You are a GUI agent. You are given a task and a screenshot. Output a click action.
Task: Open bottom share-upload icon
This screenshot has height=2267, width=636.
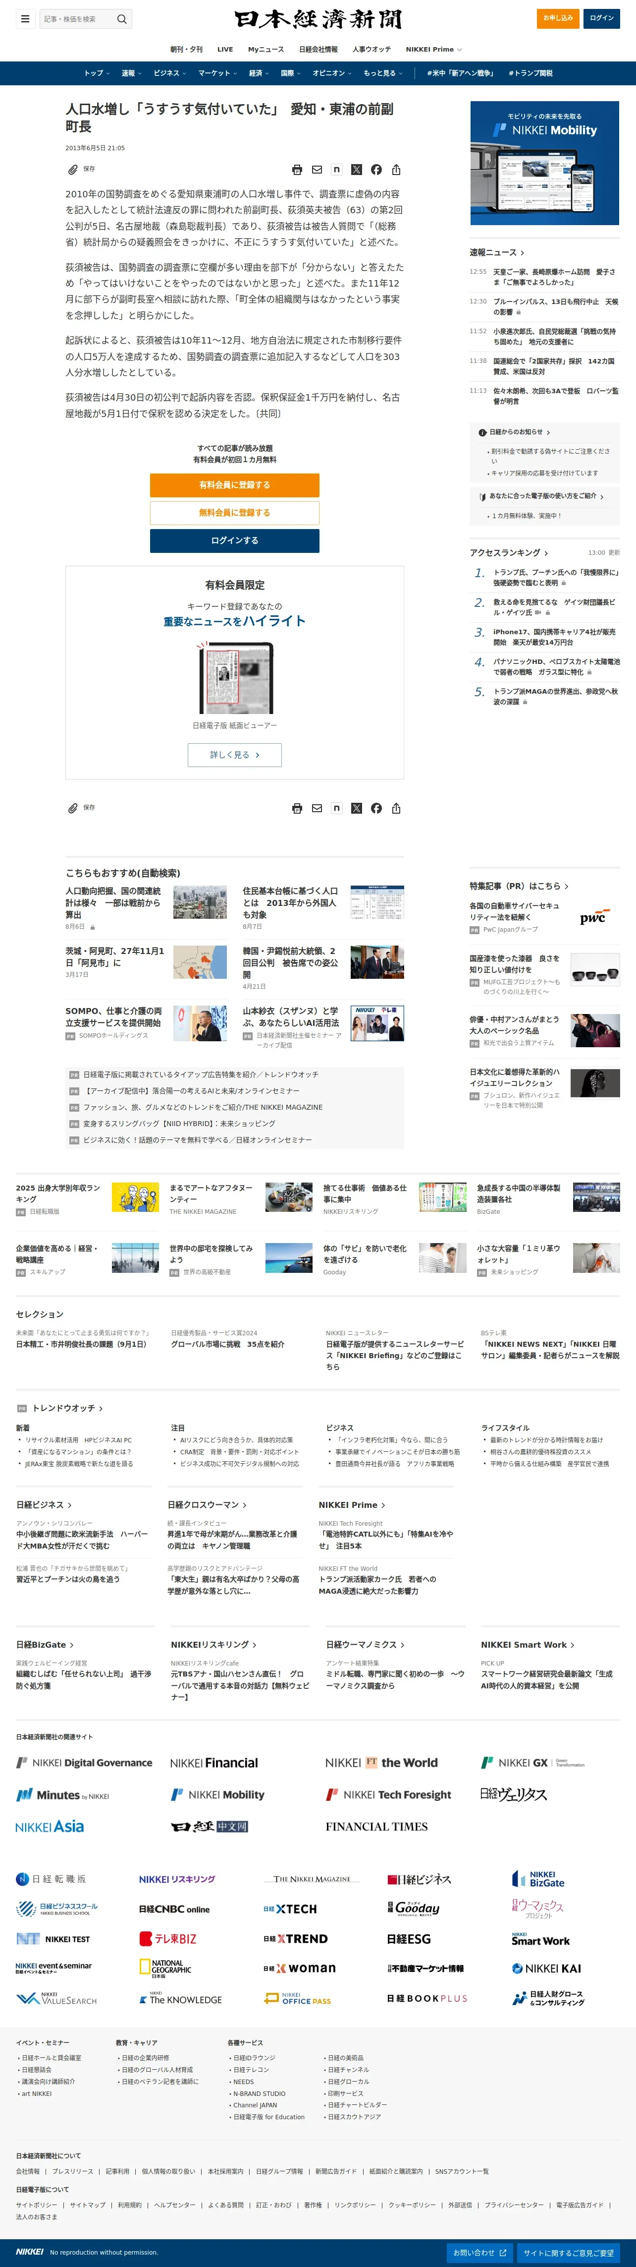pyautogui.click(x=396, y=808)
